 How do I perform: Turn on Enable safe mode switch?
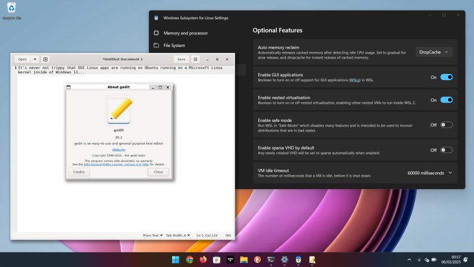click(446, 125)
